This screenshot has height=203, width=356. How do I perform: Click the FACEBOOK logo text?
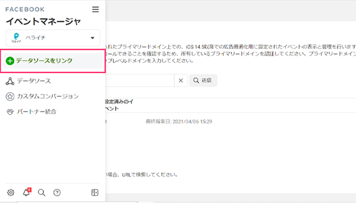coord(25,9)
